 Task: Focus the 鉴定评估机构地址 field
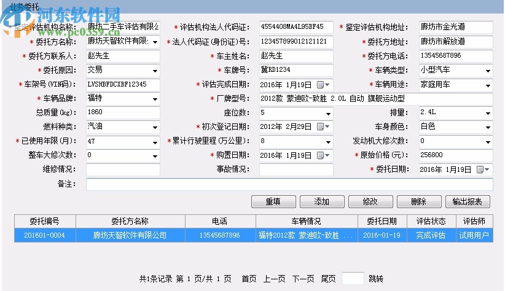pyautogui.click(x=456, y=27)
